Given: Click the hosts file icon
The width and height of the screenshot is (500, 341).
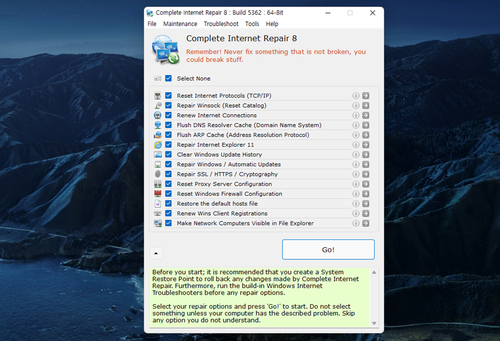Looking at the screenshot, I should [x=158, y=204].
